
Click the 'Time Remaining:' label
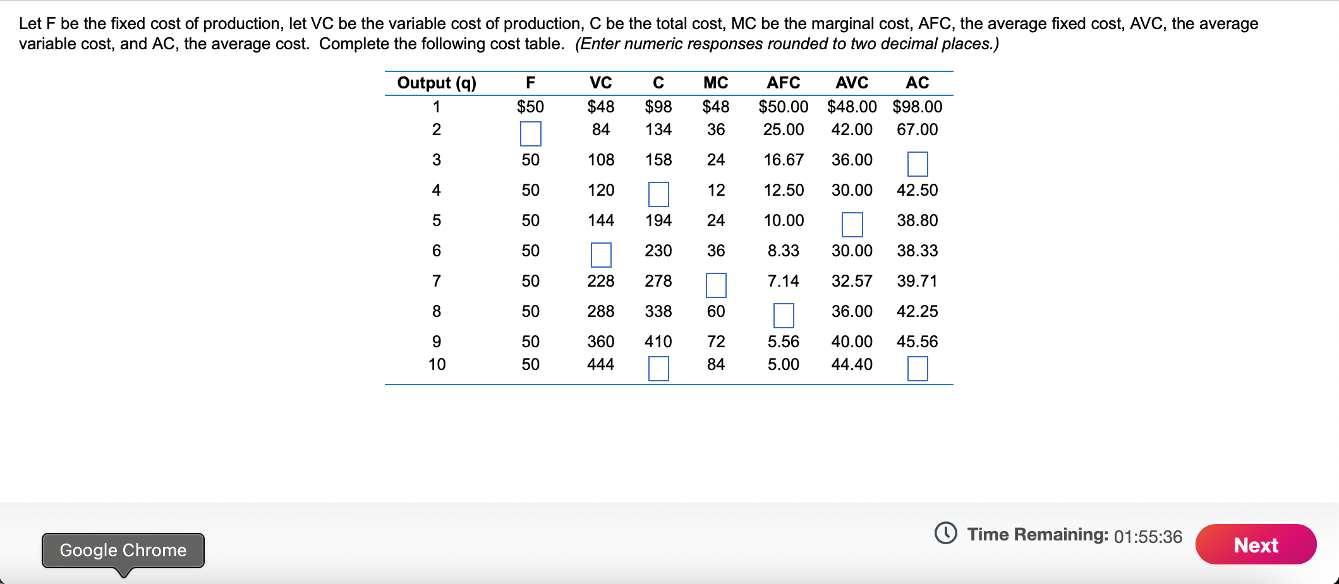tap(1038, 534)
